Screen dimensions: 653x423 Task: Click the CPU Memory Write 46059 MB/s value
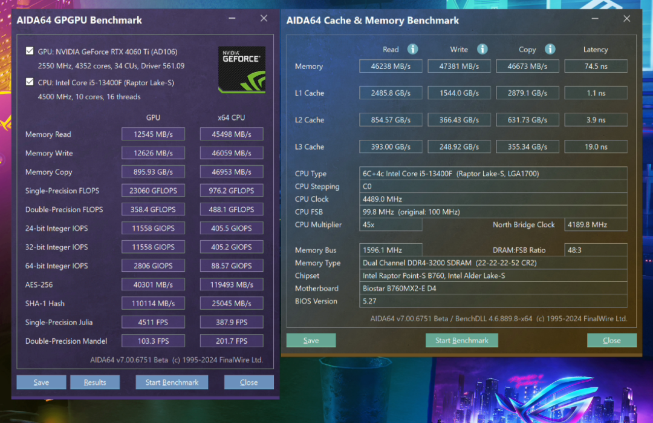[232, 153]
